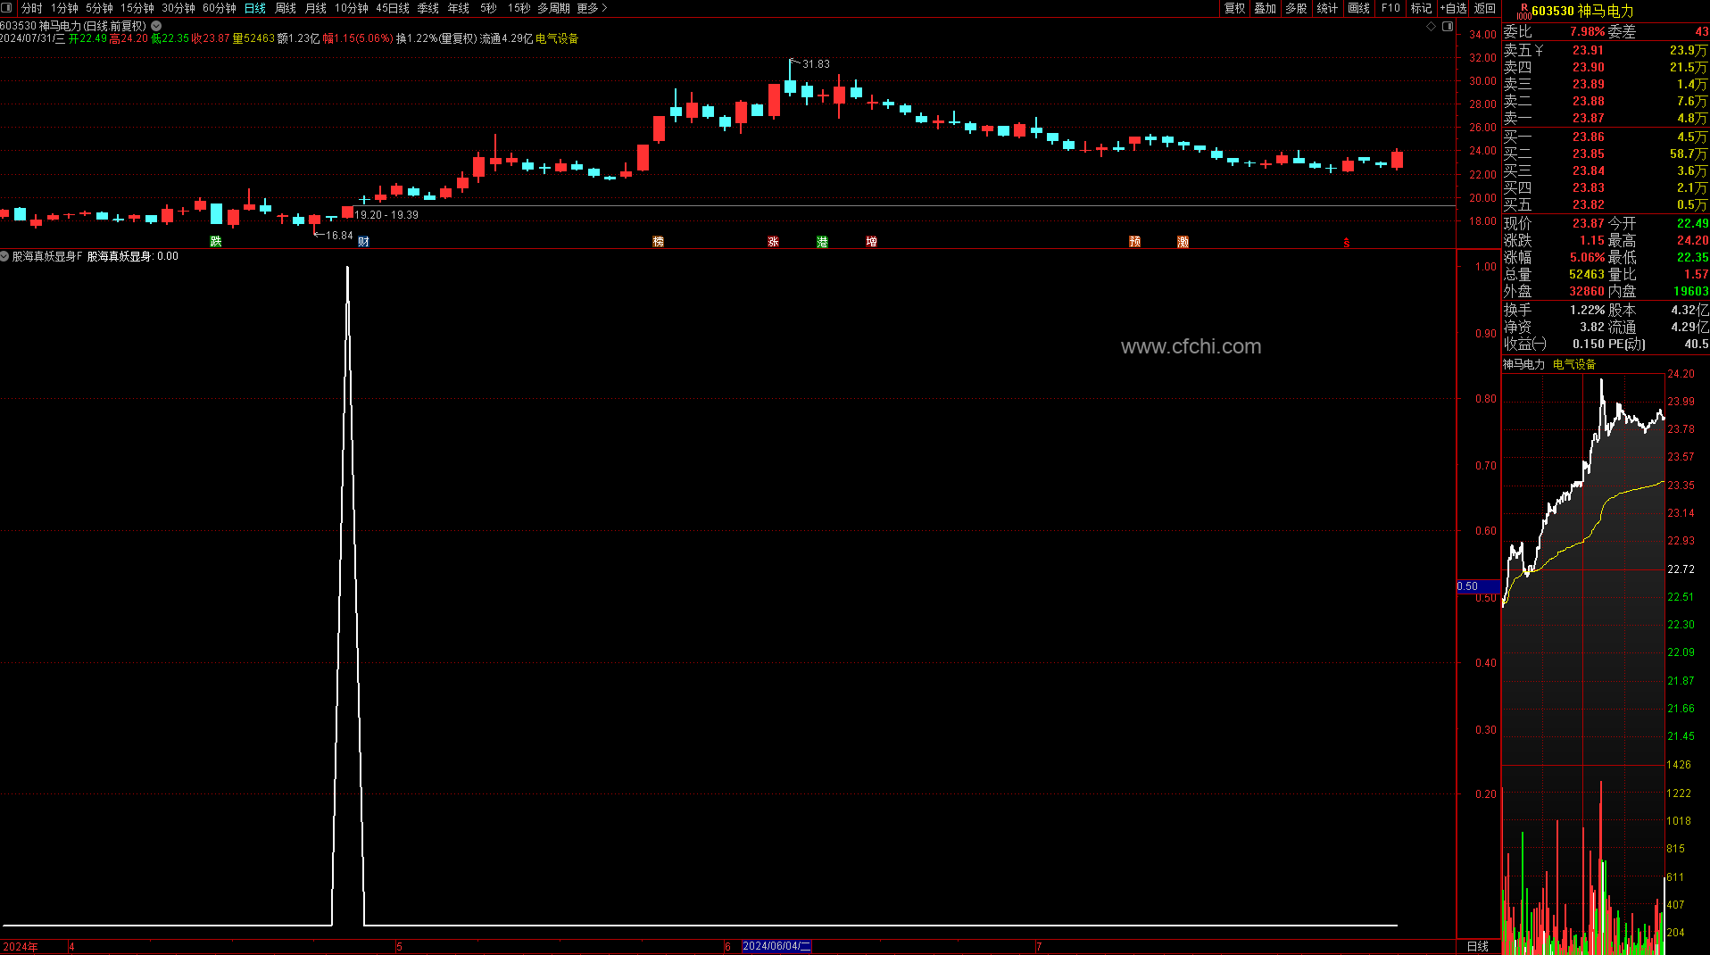Open the F10 company info
1710x955 pixels.
pos(1390,8)
